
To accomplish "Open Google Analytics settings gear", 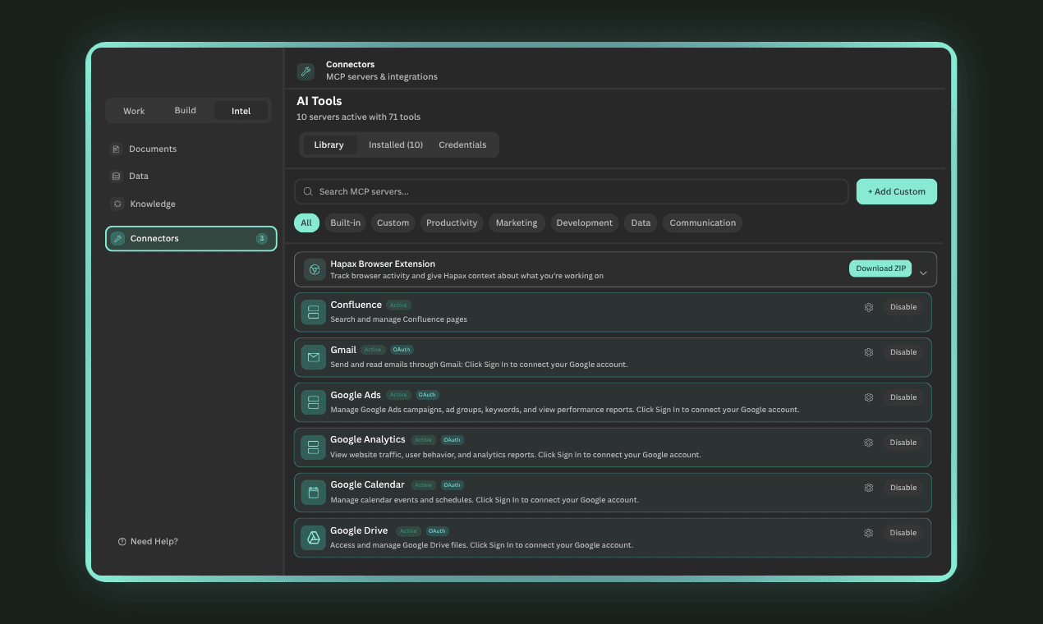I will (868, 442).
